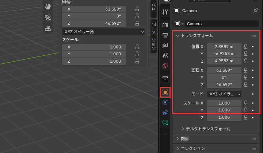263x153 pixels.
Task: Open Object properties orange square tab
Action: pyautogui.click(x=165, y=92)
